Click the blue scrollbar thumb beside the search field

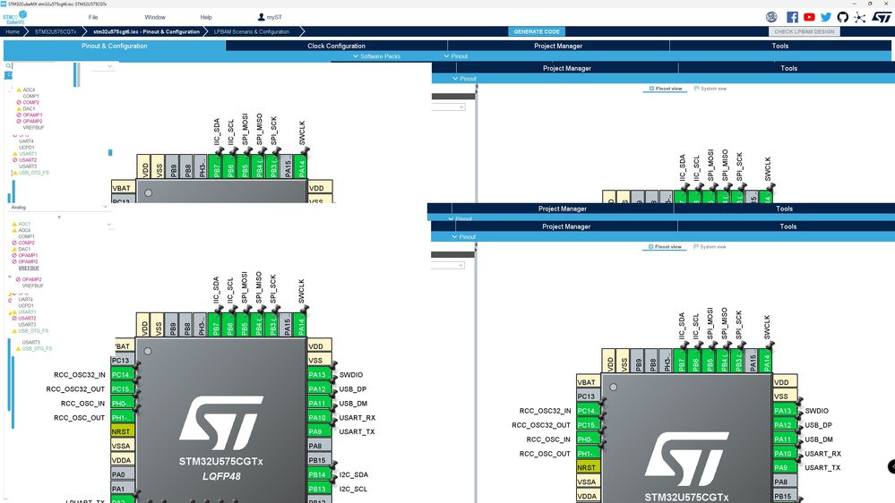(75, 74)
